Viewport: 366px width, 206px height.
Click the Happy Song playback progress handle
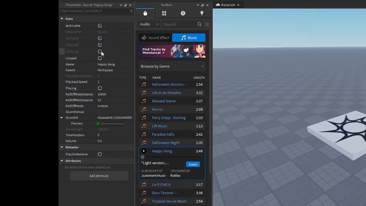coord(142,157)
